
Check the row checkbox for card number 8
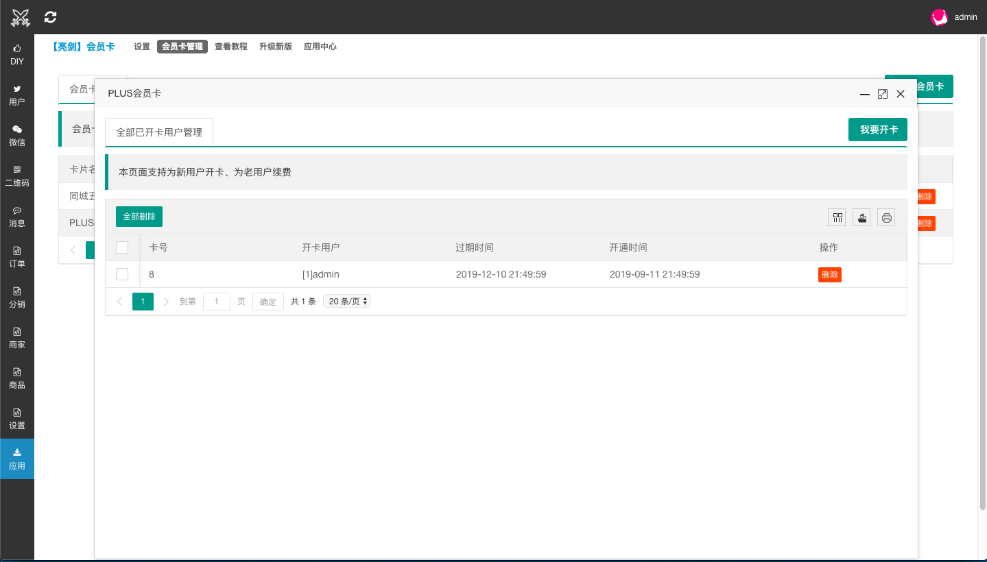122,273
